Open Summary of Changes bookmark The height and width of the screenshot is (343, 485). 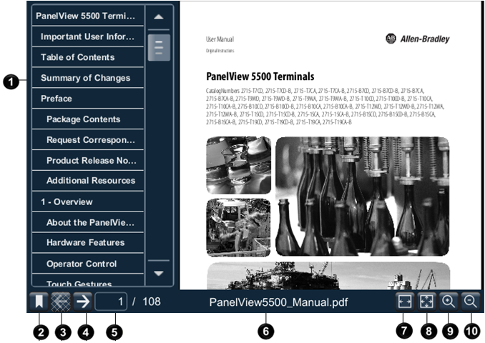(x=88, y=78)
